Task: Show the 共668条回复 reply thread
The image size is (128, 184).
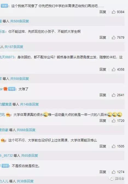Action: pos(26,130)
